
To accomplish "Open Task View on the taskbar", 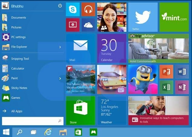I will (x=34, y=132).
